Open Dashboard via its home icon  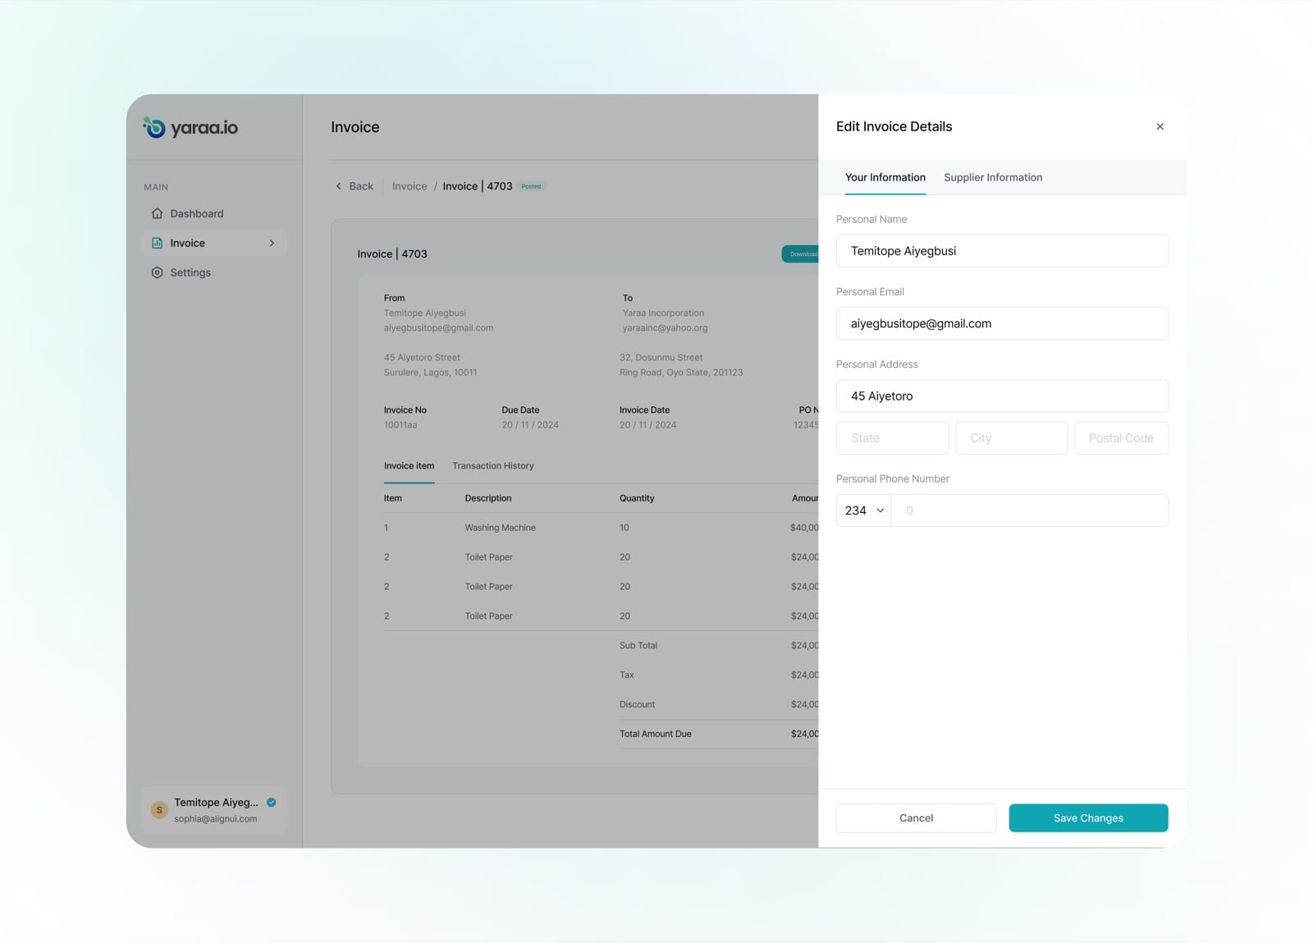[x=157, y=213]
